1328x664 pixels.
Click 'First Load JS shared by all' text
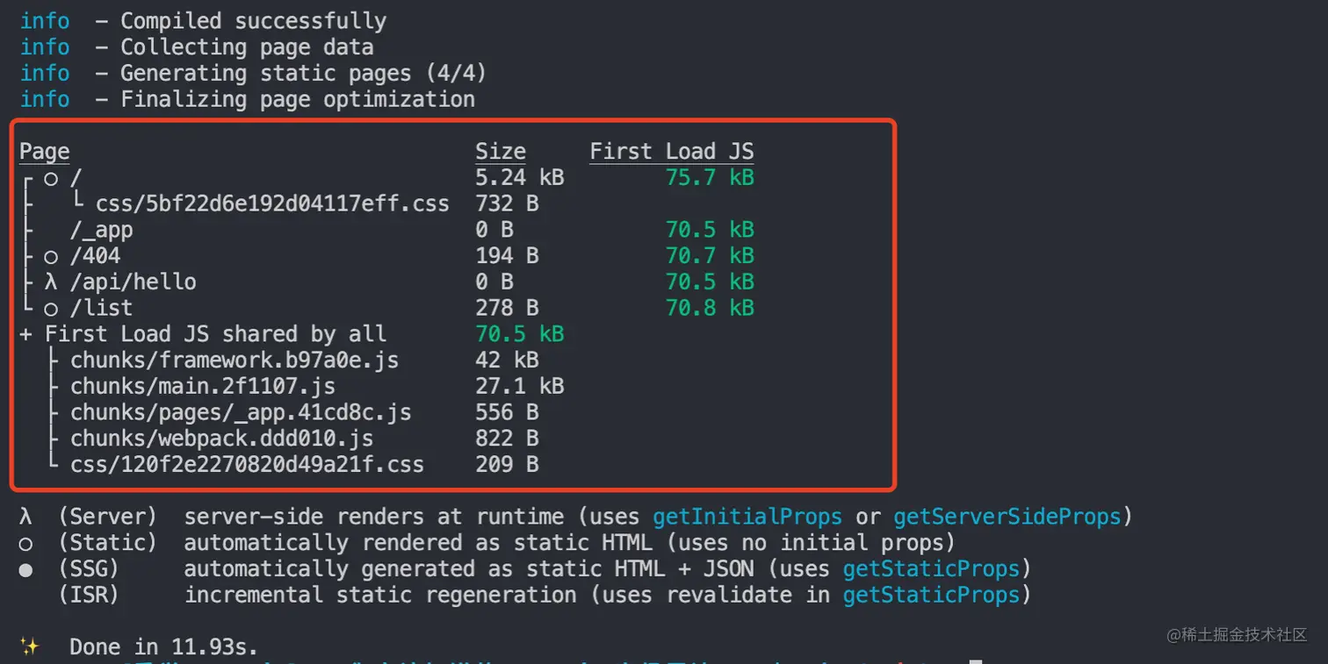[215, 334]
